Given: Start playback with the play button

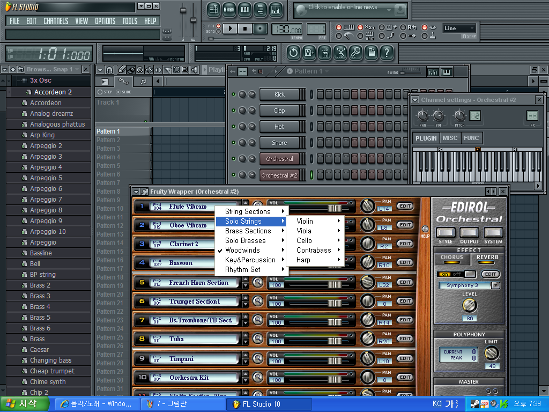Looking at the screenshot, I should point(230,28).
